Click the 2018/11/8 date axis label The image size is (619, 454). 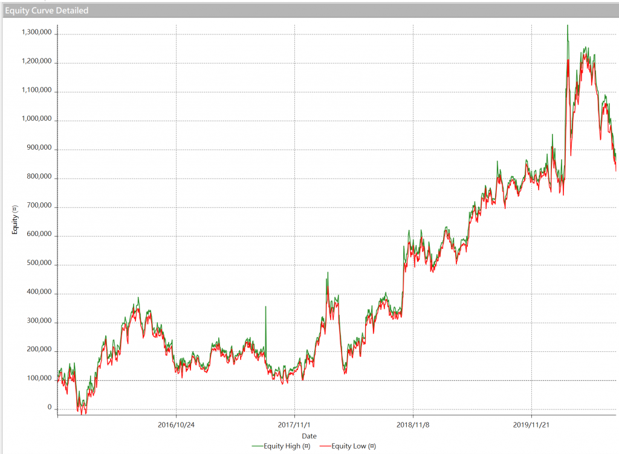[413, 424]
